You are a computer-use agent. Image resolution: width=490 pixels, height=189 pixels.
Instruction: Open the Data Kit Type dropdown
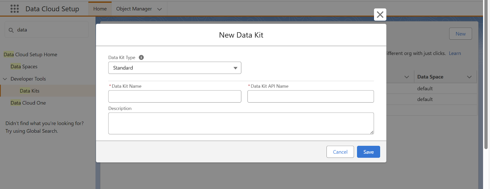(175, 68)
